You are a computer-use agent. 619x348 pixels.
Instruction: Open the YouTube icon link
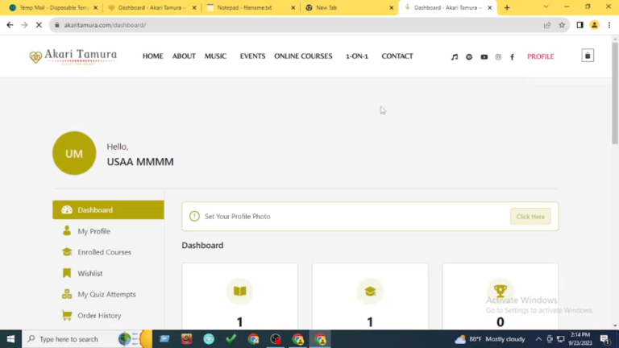pos(484,57)
